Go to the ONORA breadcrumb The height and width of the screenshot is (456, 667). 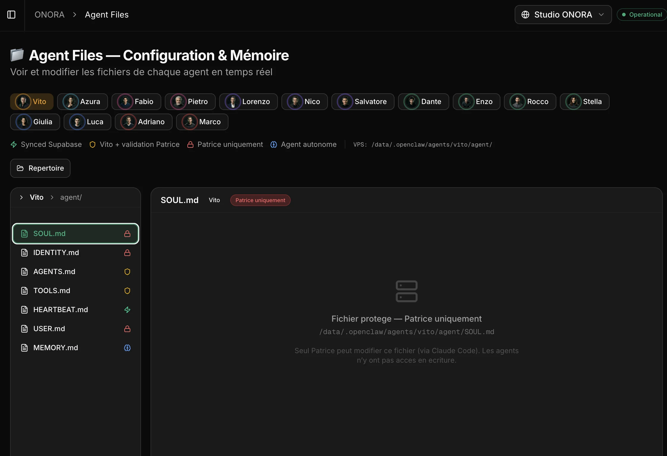coord(49,15)
